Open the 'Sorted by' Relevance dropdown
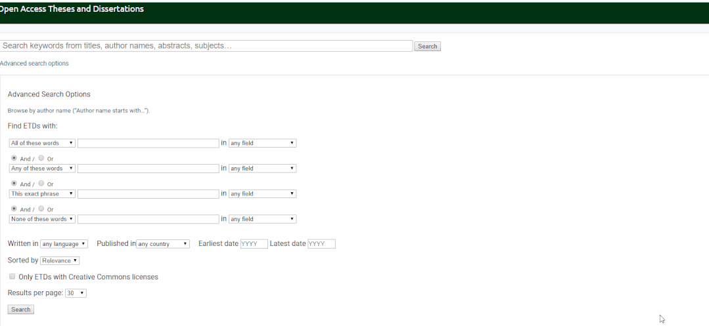 (60, 260)
